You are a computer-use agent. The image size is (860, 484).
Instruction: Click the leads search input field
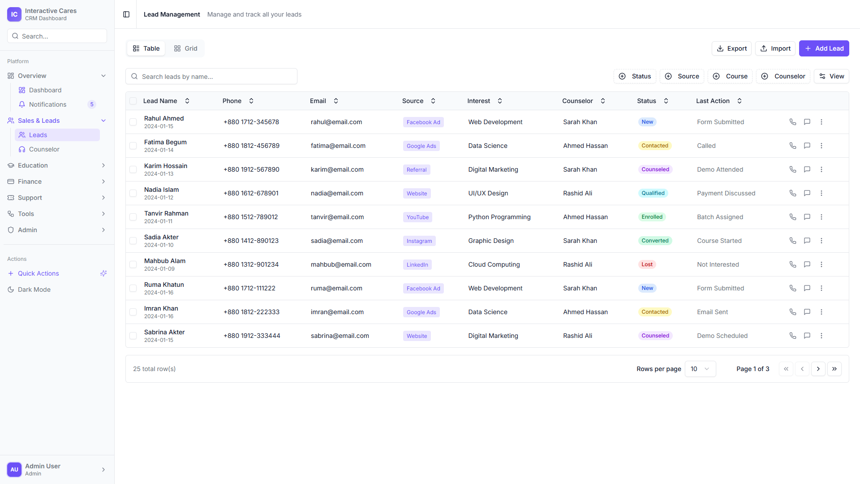(211, 76)
